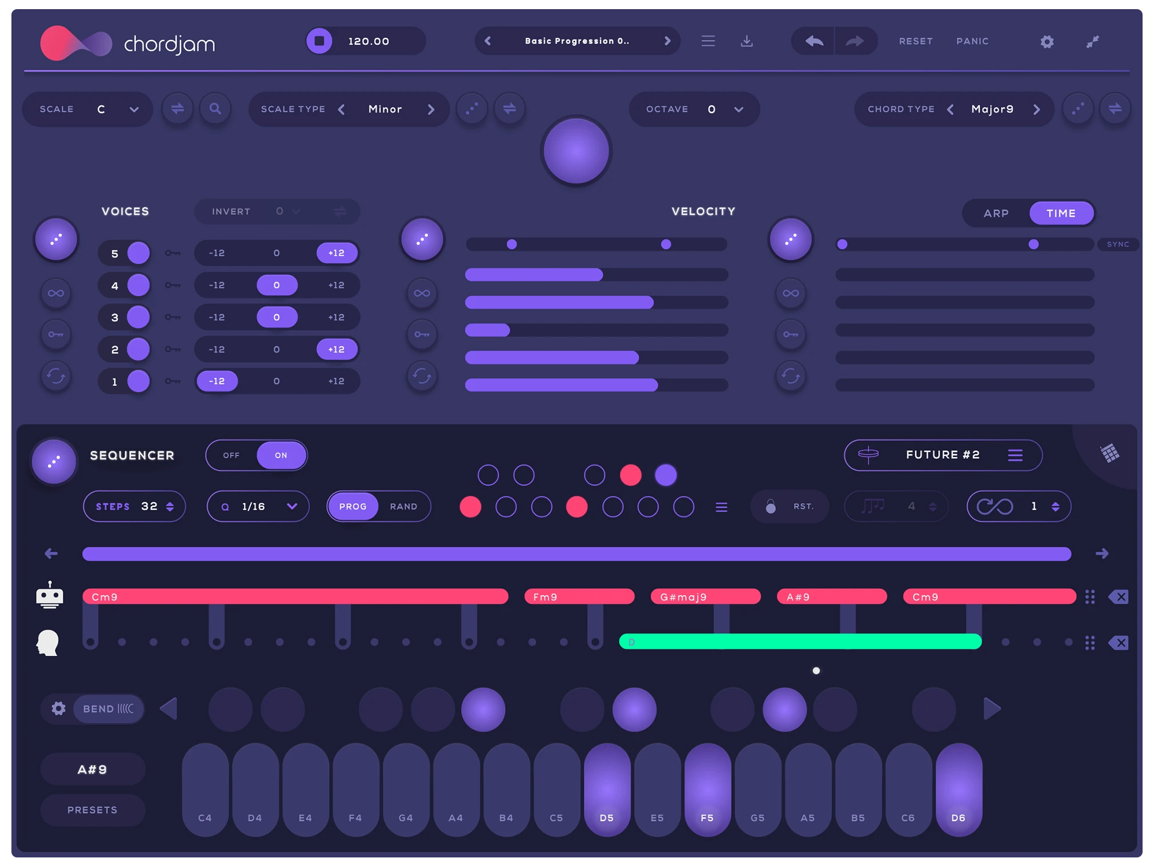Click the PRESETS button
1154x866 pixels.
[x=93, y=810]
